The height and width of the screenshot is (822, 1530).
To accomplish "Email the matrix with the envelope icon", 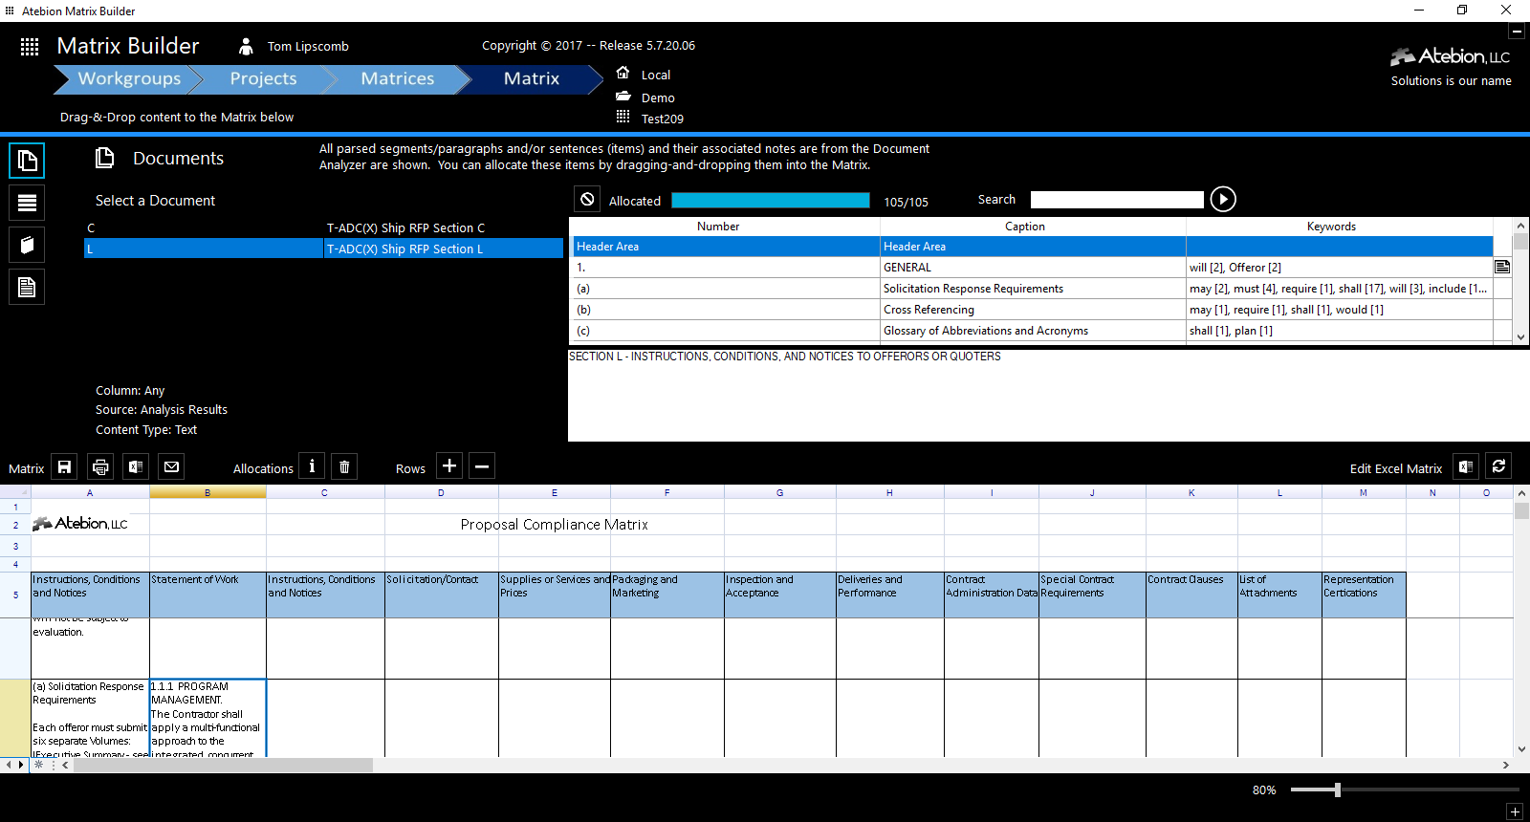I will pos(171,466).
